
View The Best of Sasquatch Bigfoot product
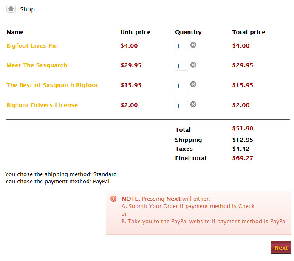tap(52, 85)
